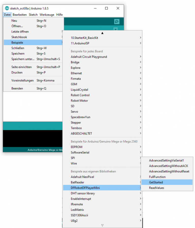The height and width of the screenshot is (228, 195).
Task: Load AdvancedSettingWithoutReset example
Action: click(167, 171)
